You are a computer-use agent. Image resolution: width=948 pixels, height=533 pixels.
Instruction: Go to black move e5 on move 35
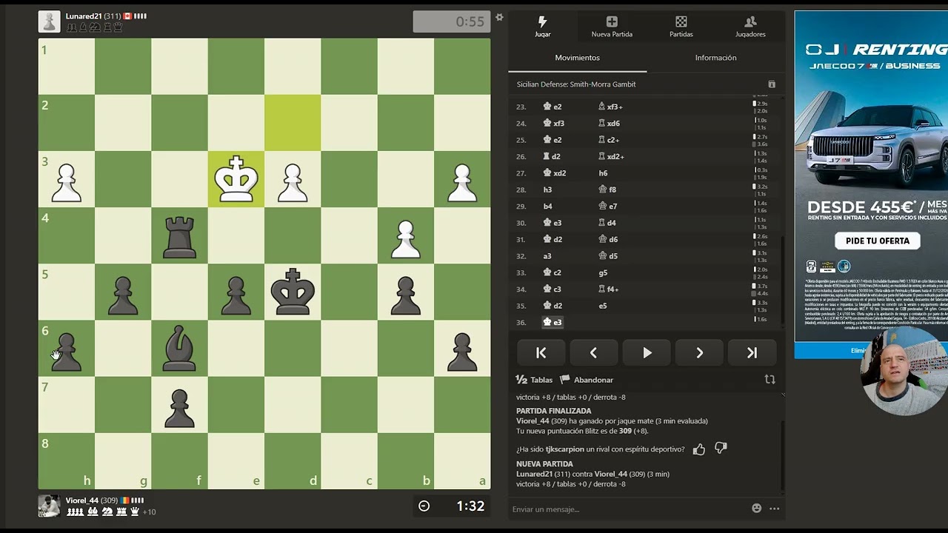603,306
